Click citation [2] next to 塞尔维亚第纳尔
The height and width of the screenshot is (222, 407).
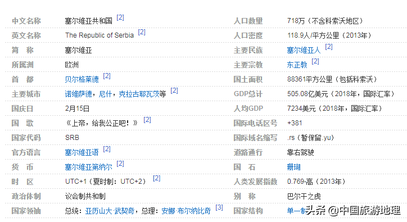tap(120, 164)
